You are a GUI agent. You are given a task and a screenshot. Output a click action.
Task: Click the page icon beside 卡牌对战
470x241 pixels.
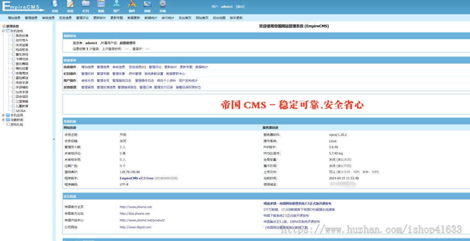(13, 59)
